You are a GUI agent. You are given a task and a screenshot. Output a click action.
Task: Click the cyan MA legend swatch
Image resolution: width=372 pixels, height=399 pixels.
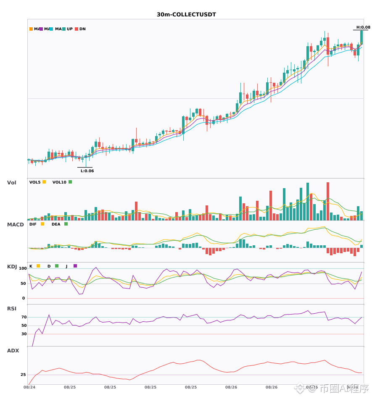(x=51, y=29)
